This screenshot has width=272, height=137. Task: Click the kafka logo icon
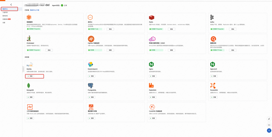coord(212,18)
